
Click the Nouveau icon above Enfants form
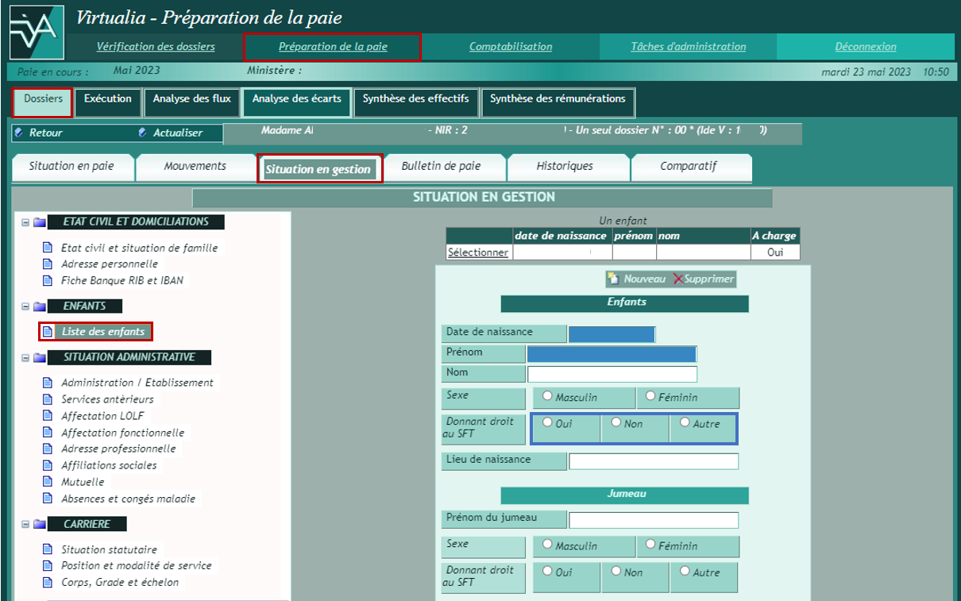click(x=613, y=279)
